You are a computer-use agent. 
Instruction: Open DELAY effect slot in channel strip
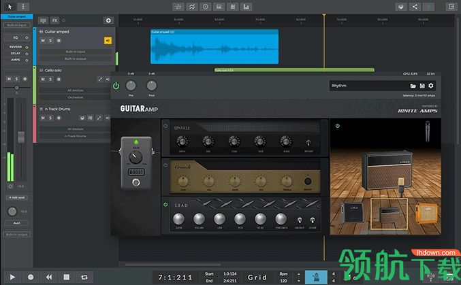[x=16, y=54]
